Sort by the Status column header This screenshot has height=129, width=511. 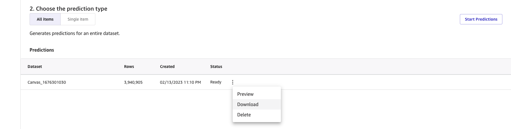216,67
